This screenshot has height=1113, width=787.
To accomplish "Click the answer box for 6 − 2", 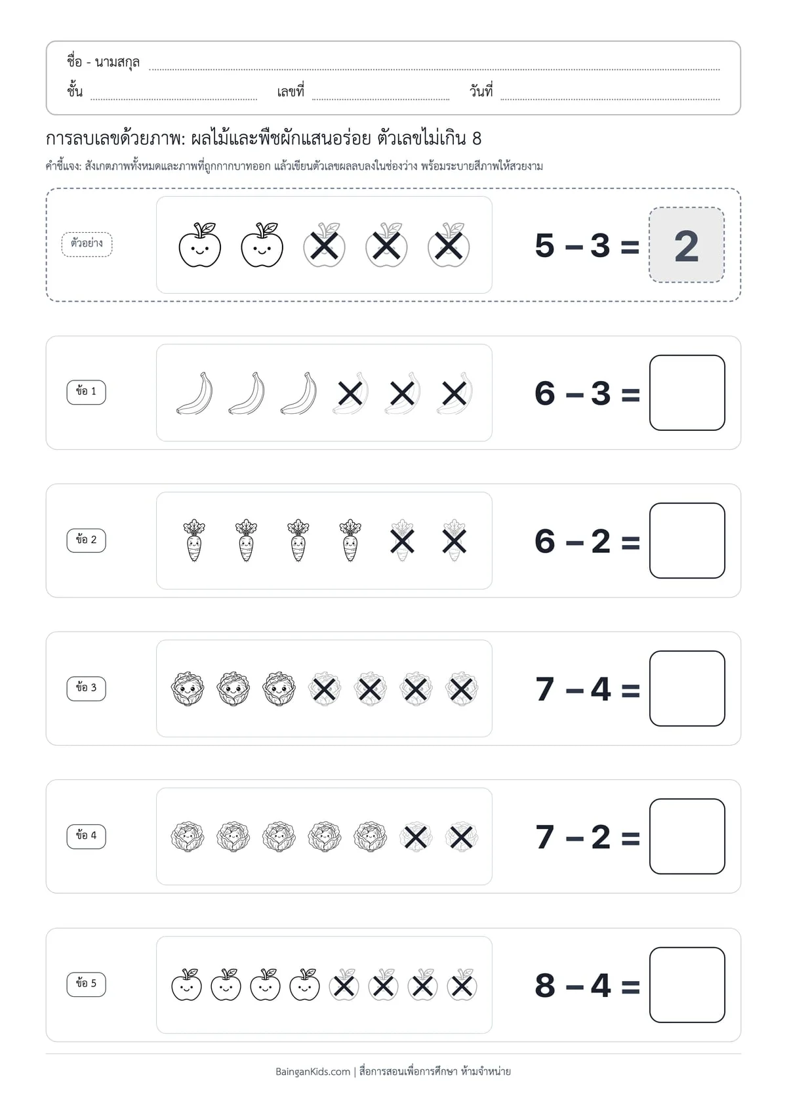I will tap(687, 540).
